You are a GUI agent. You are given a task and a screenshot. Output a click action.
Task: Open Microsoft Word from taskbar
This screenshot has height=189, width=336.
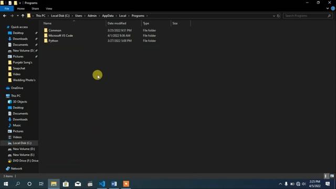114,184
